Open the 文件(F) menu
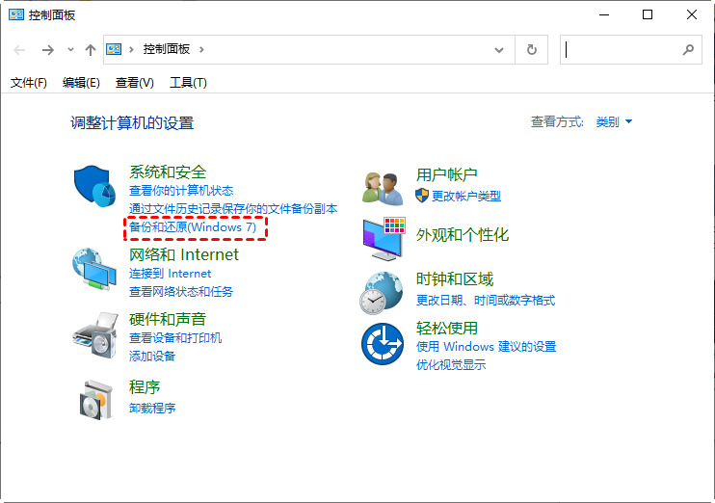Screen dimensions: 715x503 [29, 83]
